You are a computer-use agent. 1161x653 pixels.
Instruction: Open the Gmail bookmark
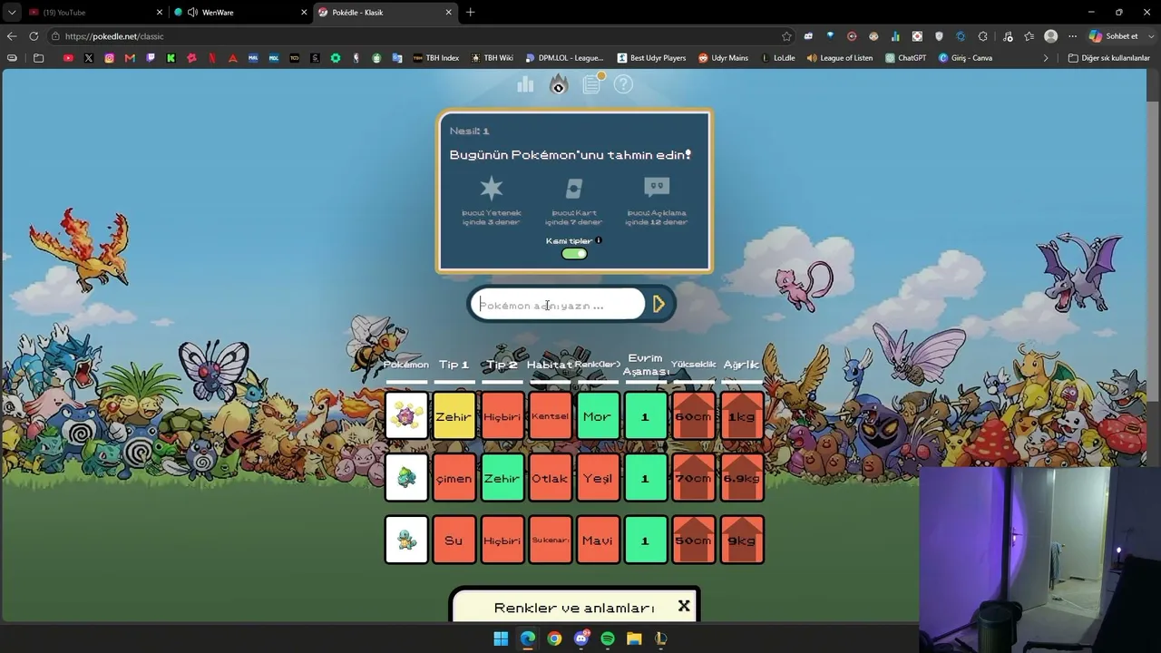[130, 58]
